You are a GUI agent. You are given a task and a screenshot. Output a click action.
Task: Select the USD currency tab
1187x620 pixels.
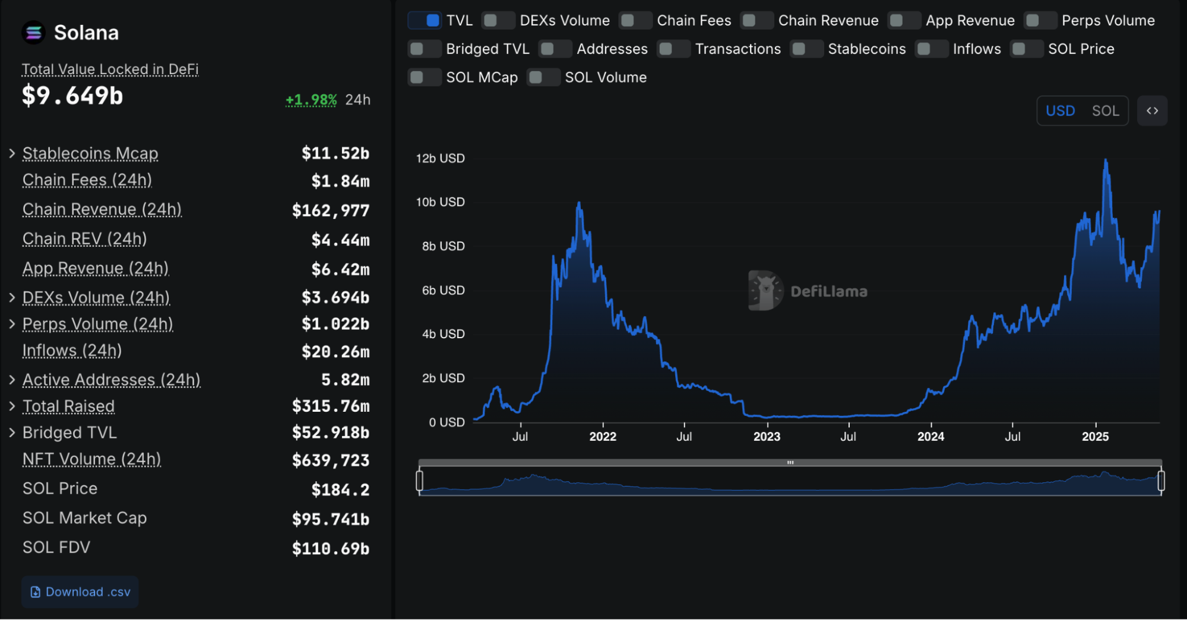(1061, 110)
